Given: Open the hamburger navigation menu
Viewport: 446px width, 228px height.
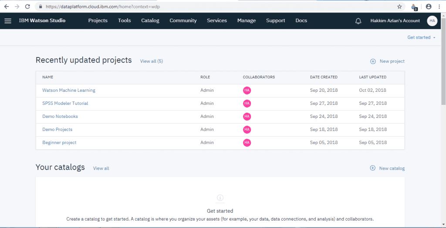Looking at the screenshot, I should coord(8,21).
